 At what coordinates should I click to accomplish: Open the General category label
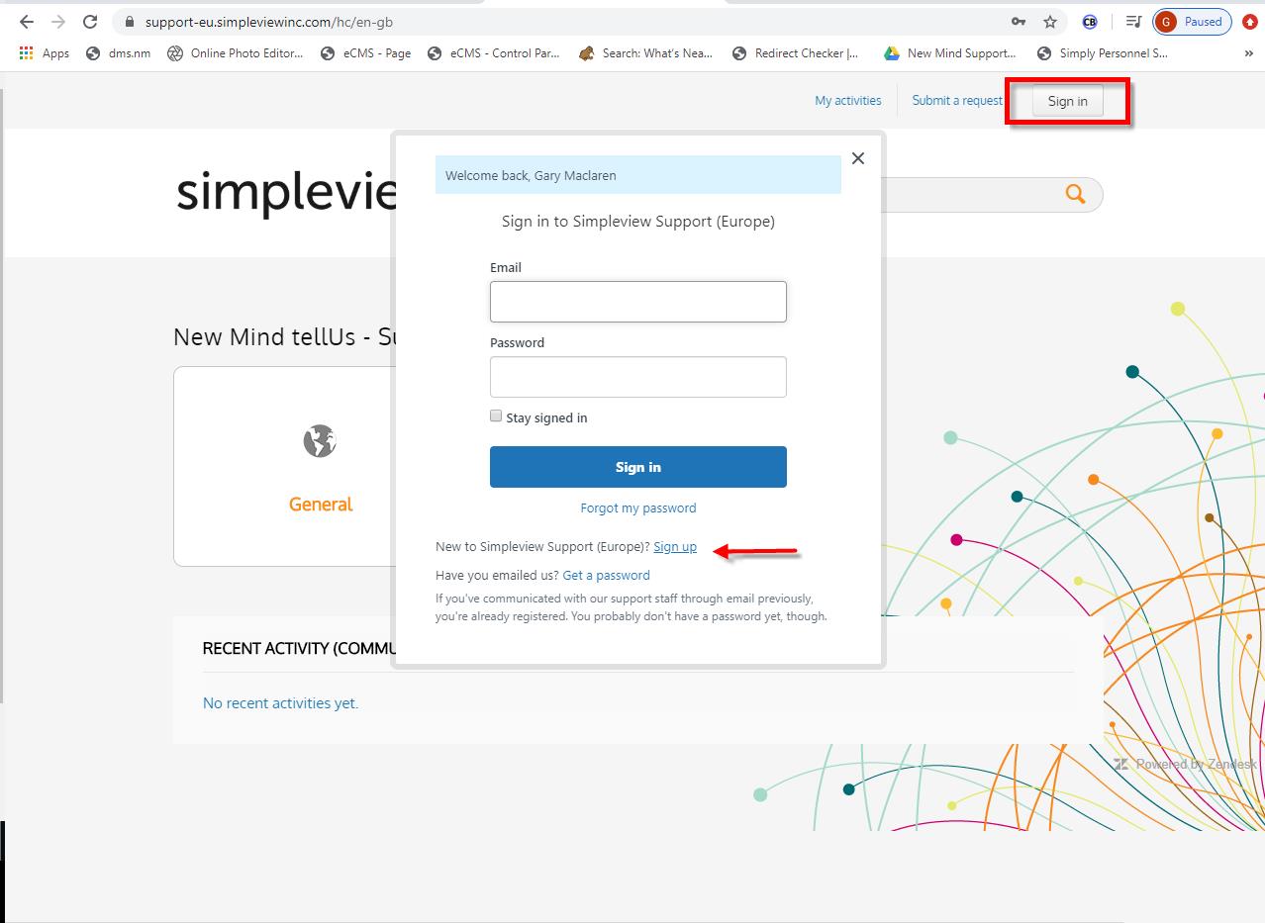tap(321, 505)
